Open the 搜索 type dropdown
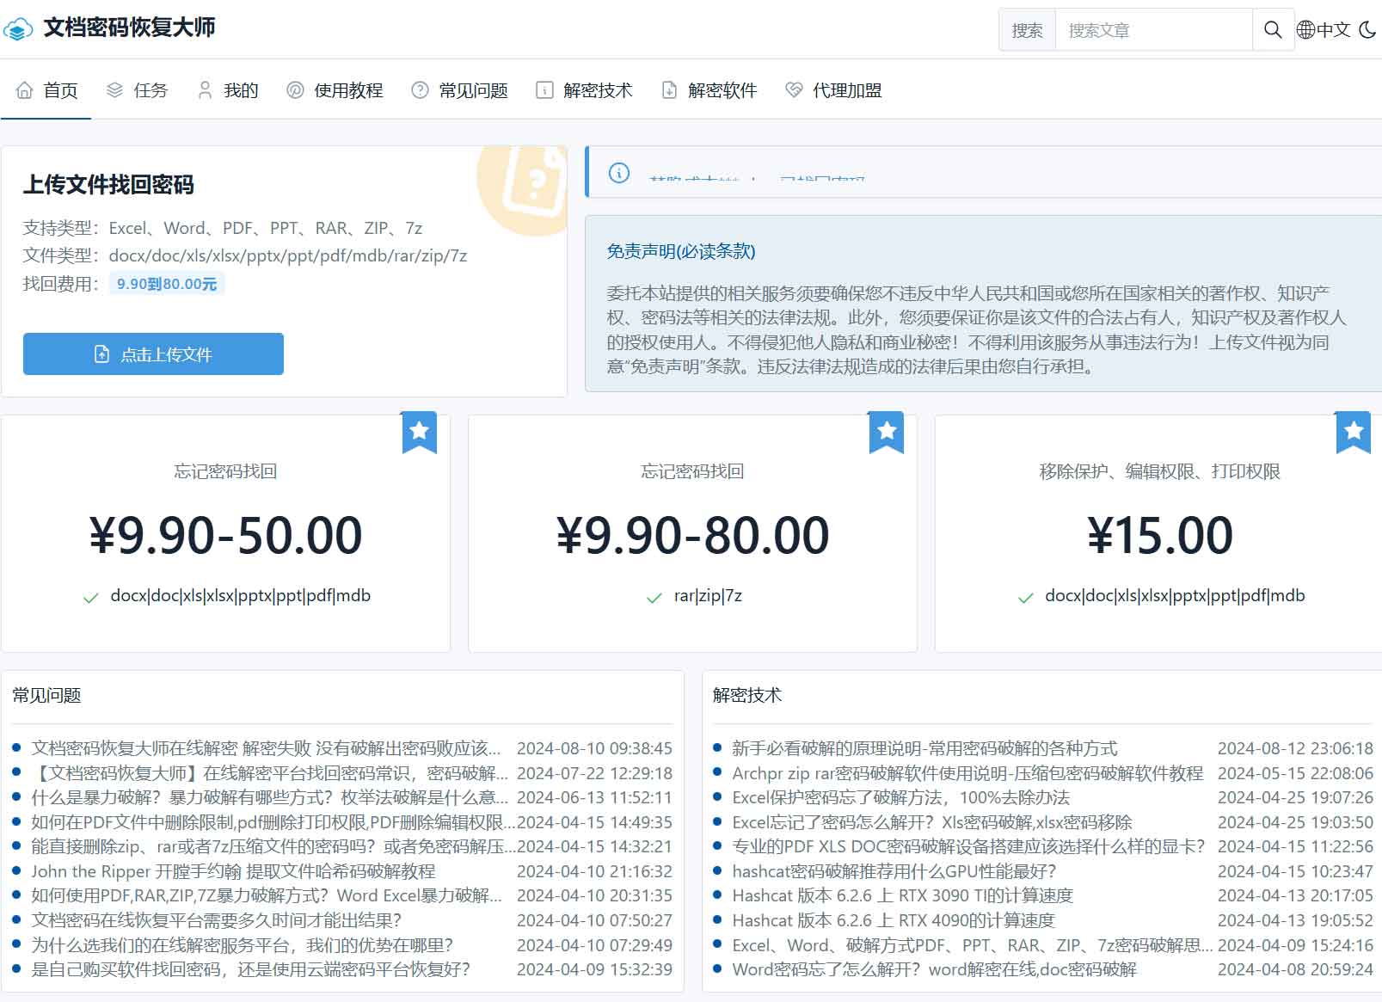1382x1002 pixels. click(x=1027, y=30)
